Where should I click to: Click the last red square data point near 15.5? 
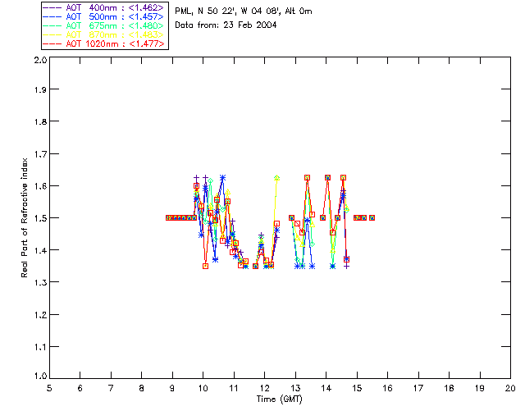coord(372,217)
